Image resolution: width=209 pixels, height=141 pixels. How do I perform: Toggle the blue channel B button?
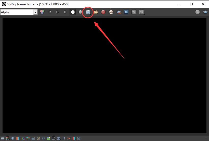click(x=65, y=12)
